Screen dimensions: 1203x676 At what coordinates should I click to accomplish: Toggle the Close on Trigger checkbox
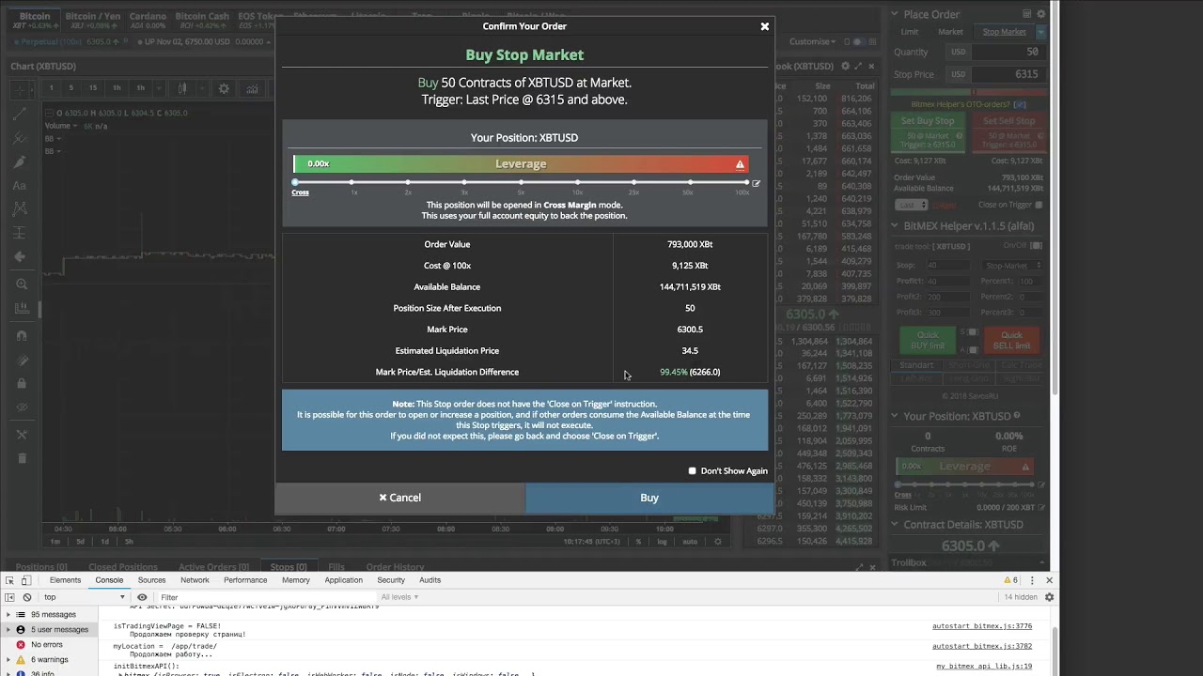point(1039,205)
